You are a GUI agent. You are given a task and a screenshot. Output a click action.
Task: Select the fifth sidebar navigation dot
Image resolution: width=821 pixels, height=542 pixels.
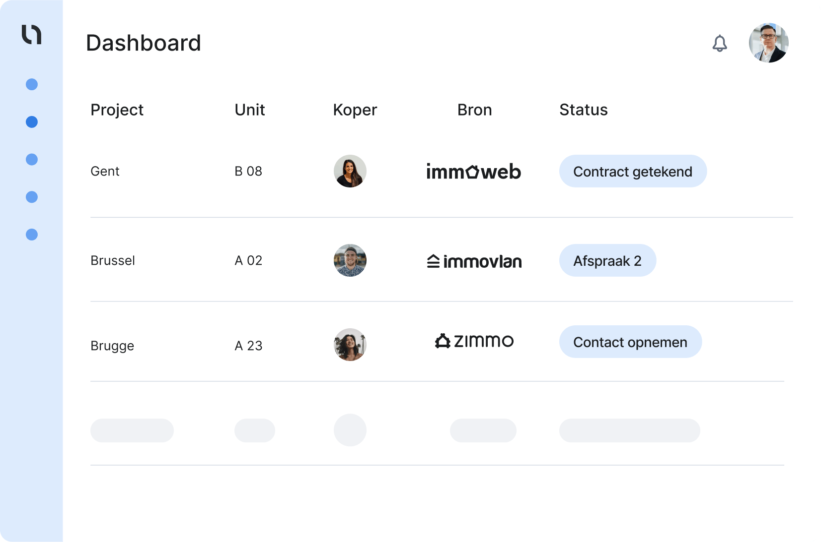click(32, 235)
